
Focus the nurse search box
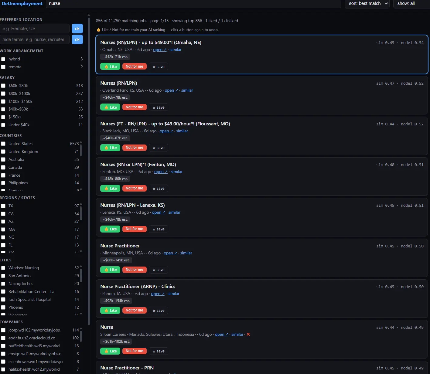[x=193, y=4]
